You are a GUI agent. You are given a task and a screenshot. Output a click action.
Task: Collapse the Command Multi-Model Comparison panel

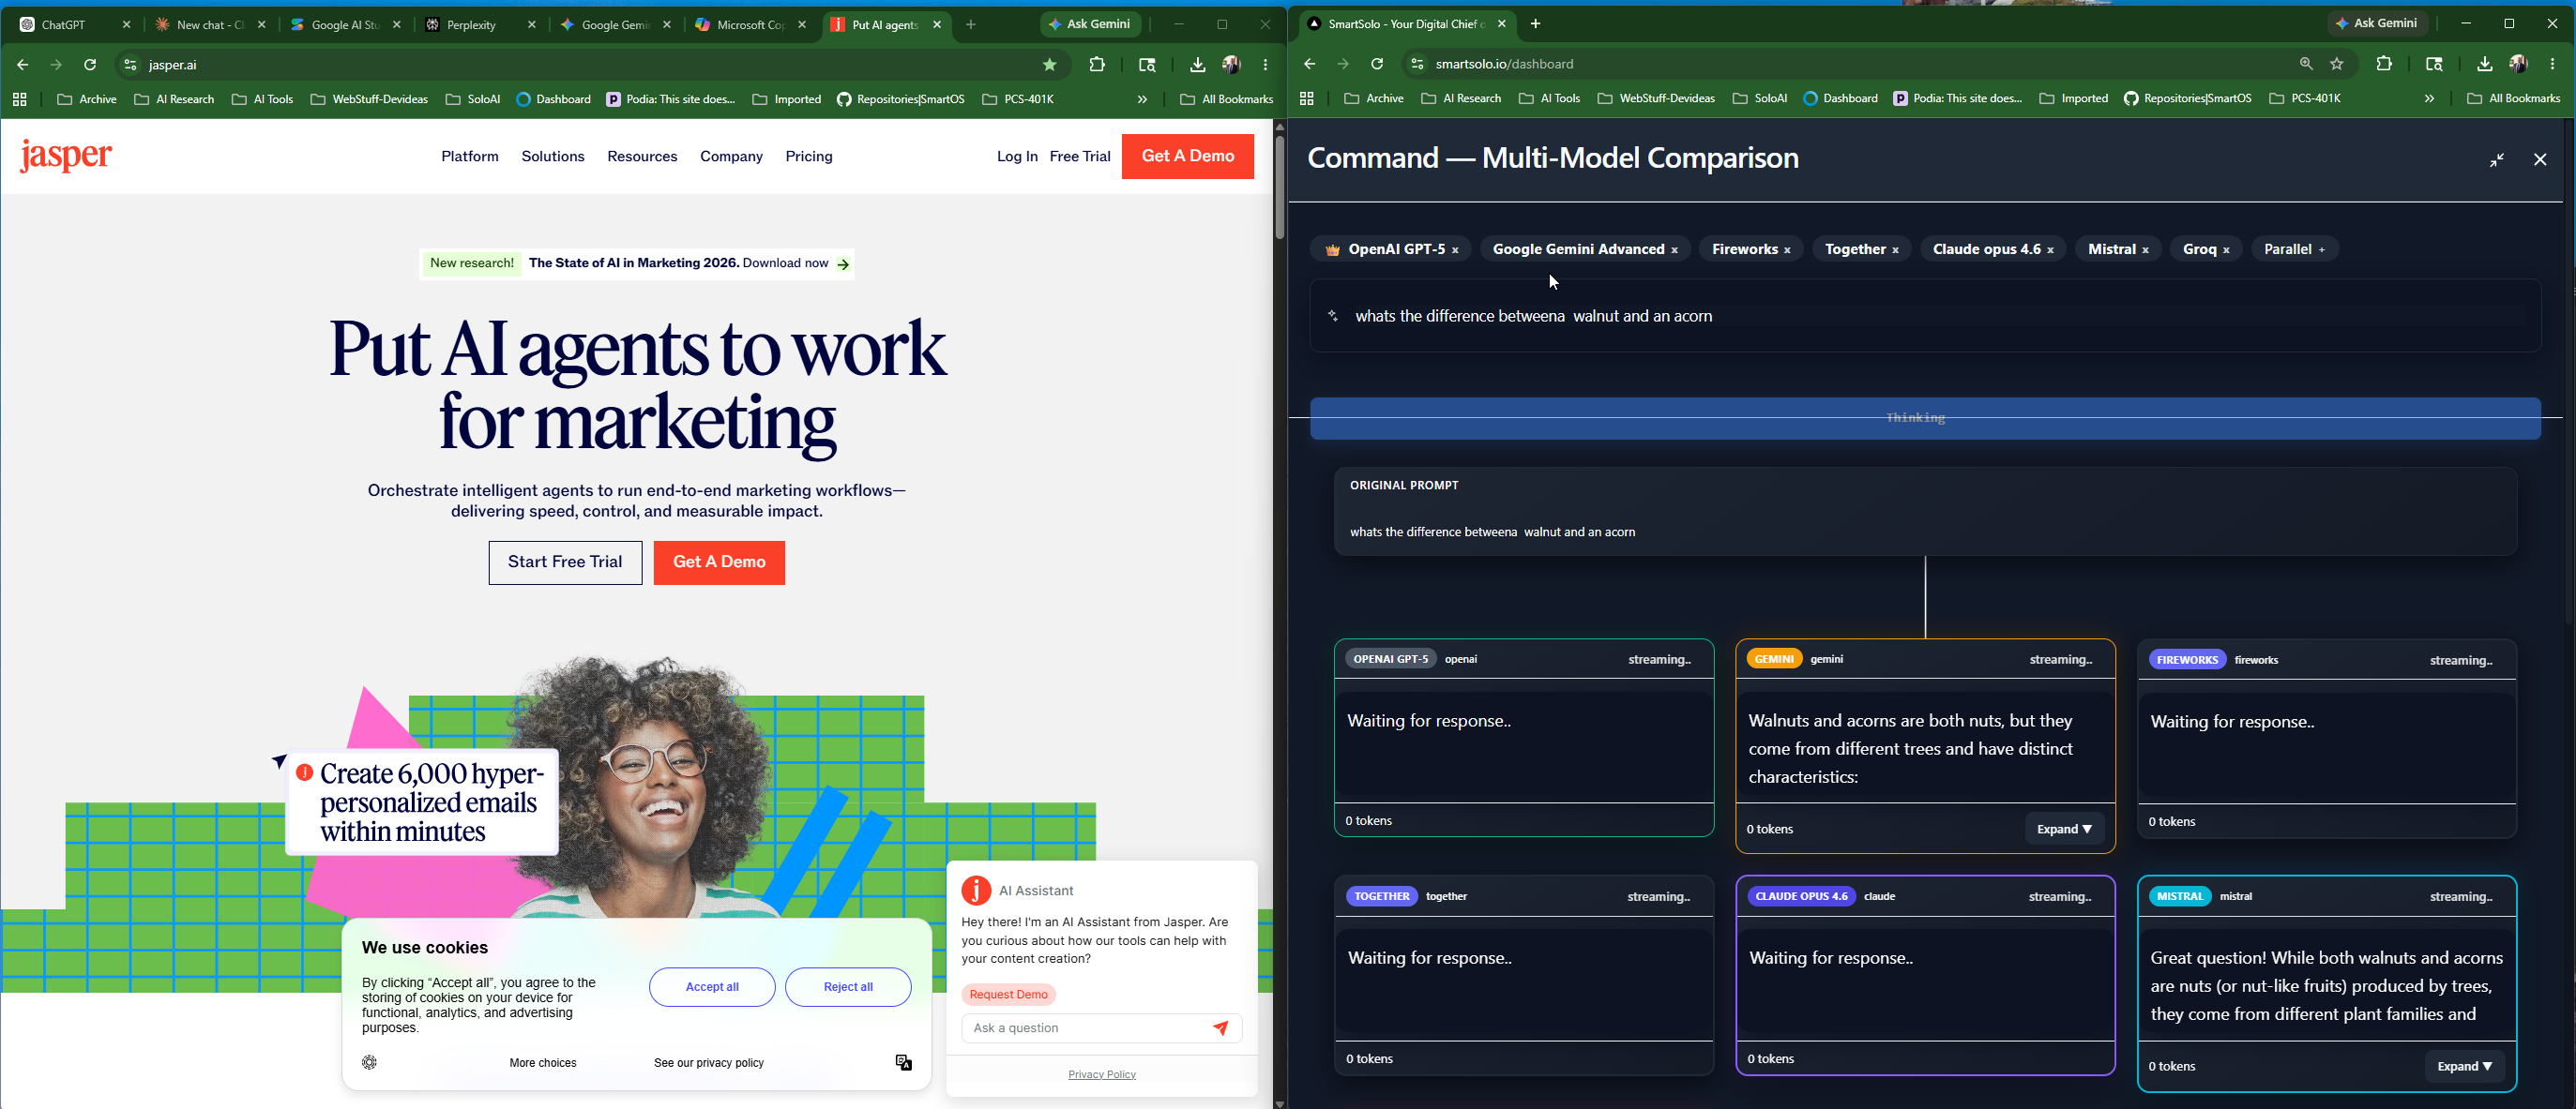[x=2497, y=160]
